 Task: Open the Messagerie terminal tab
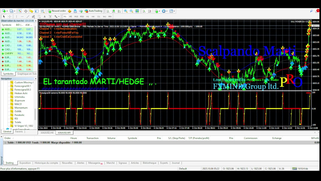[x=95, y=163]
